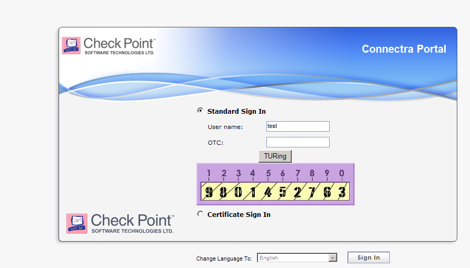The width and height of the screenshot is (470, 268).
Task: Select the Standard Sign In radio button
Action: 200,111
